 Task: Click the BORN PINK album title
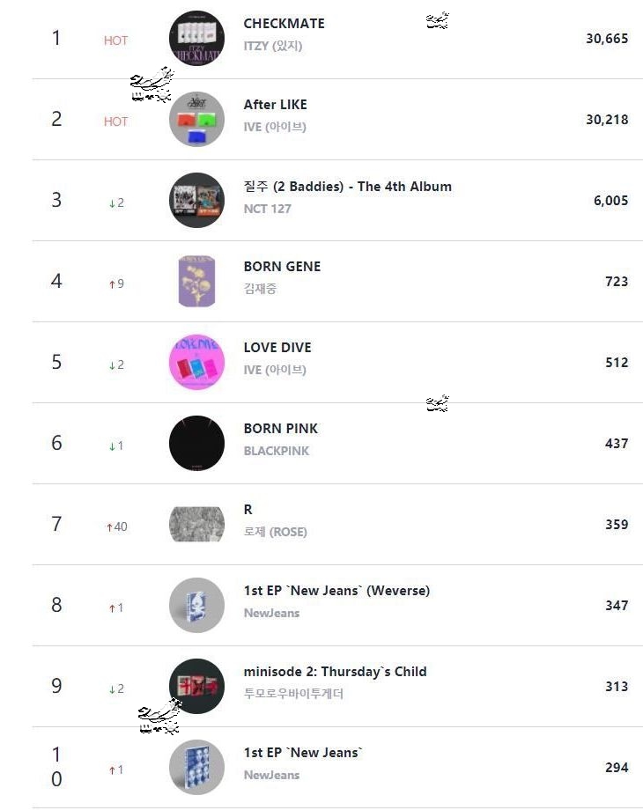click(x=280, y=429)
